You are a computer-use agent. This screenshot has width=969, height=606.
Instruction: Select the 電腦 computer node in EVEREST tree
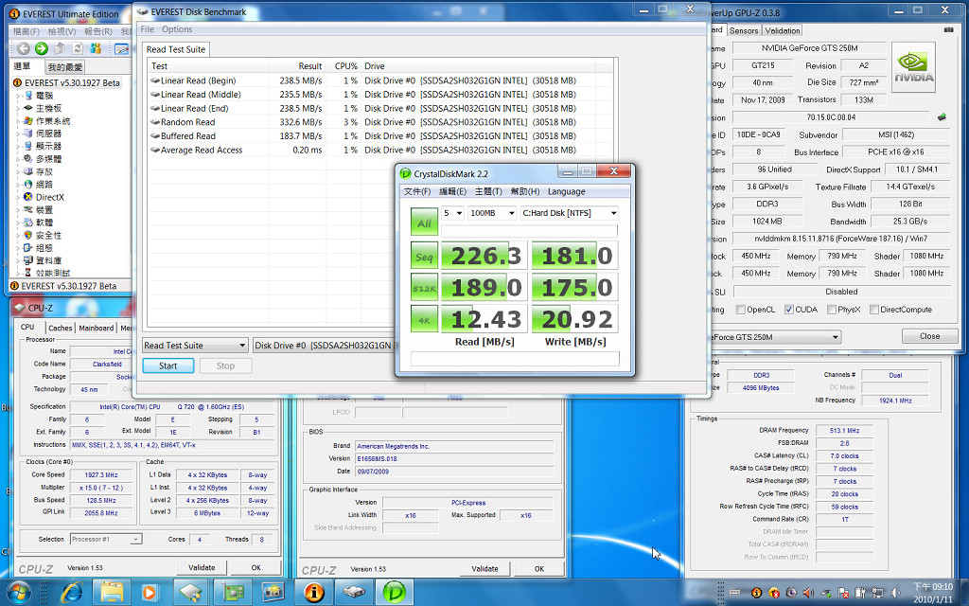(44, 96)
